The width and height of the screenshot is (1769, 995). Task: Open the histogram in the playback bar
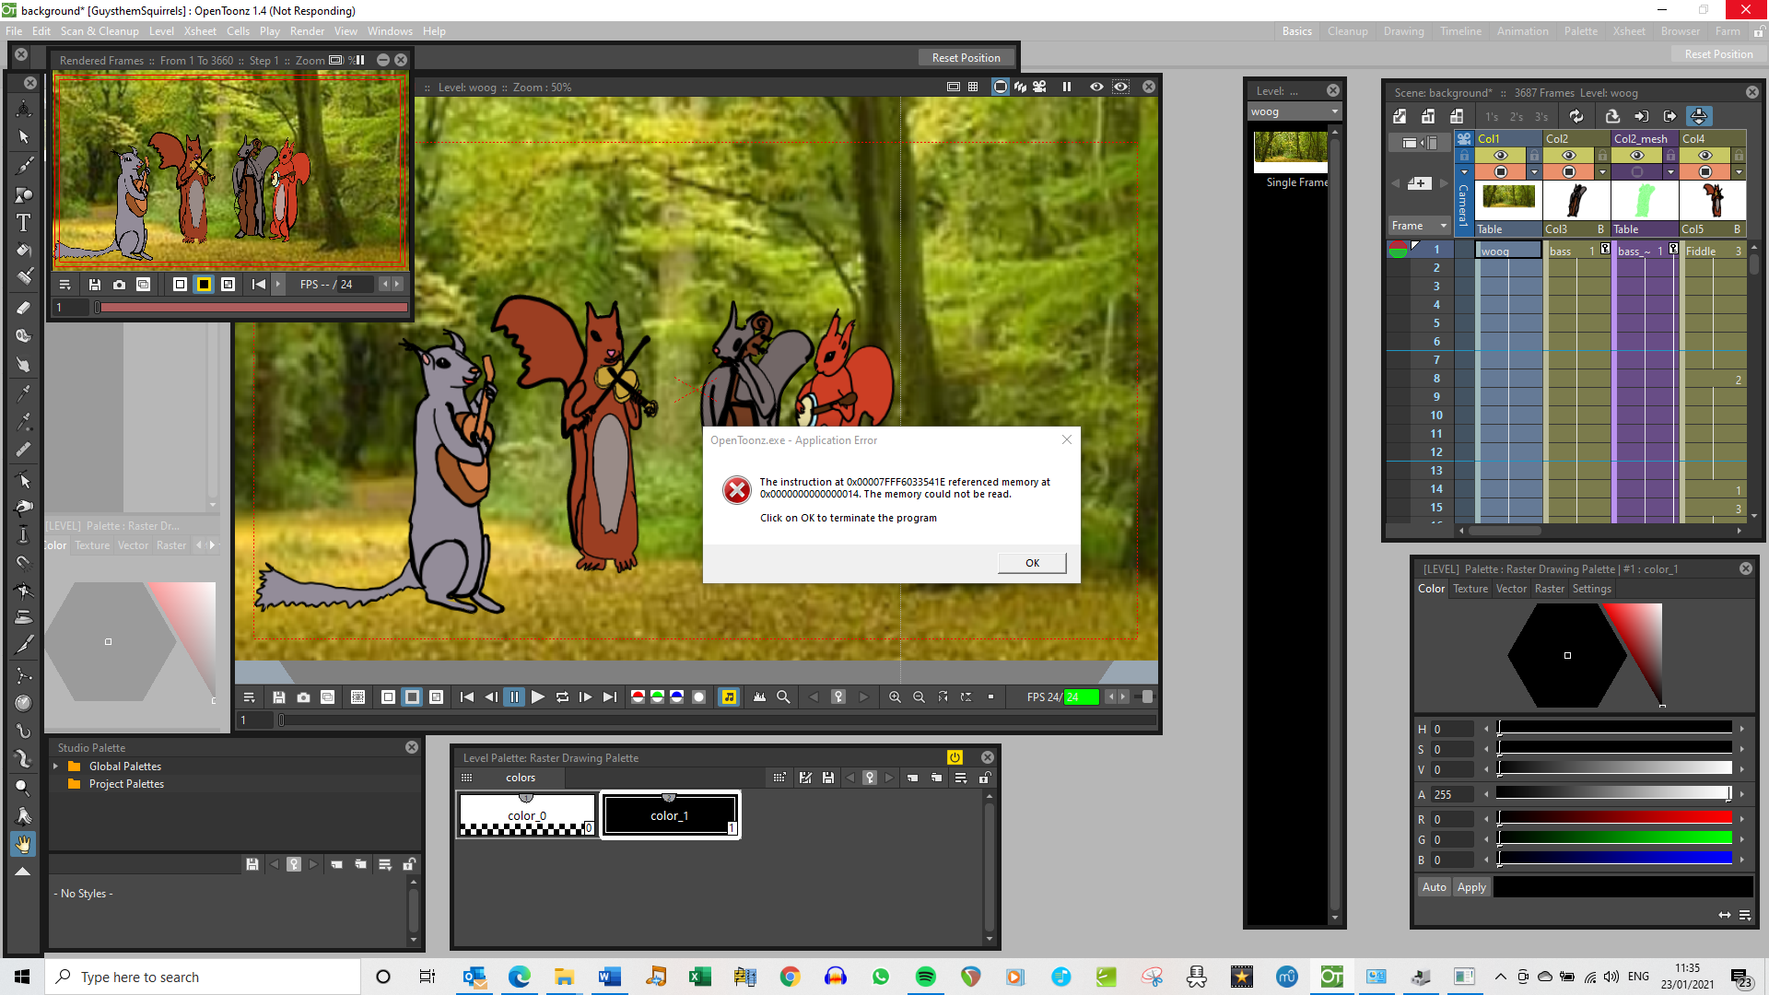click(x=759, y=697)
